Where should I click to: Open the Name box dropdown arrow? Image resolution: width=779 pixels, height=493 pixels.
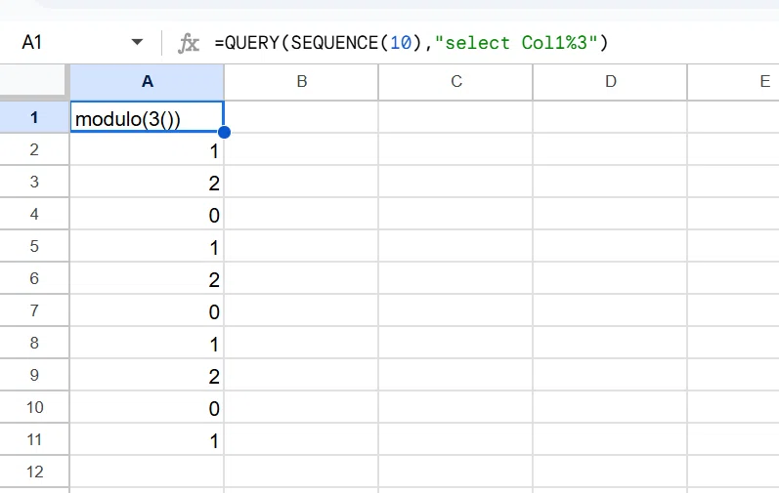pos(137,42)
